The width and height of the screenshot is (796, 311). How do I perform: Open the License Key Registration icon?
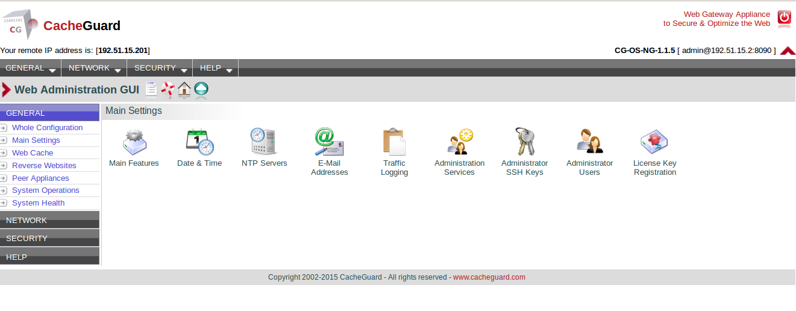654,142
